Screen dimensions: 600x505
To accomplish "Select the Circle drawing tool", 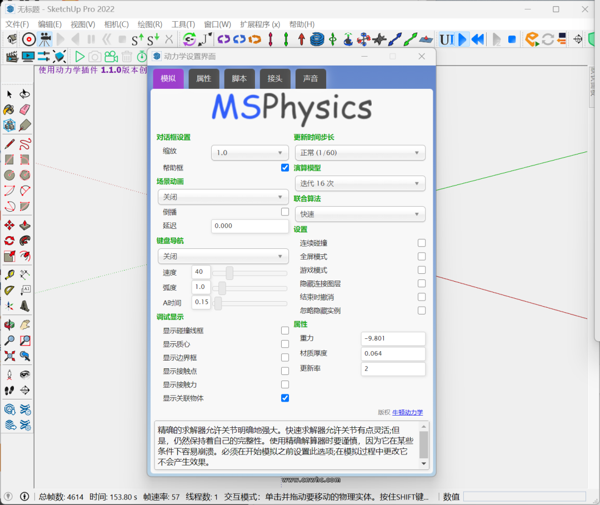I will [9, 175].
